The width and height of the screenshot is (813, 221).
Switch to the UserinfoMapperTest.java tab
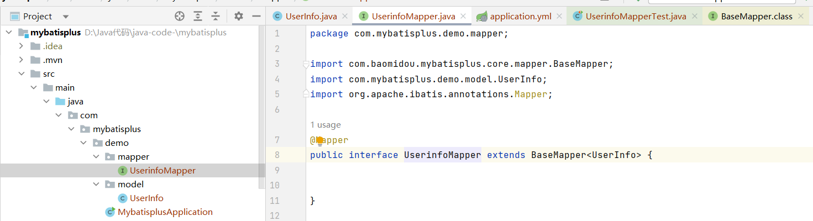[x=636, y=17]
